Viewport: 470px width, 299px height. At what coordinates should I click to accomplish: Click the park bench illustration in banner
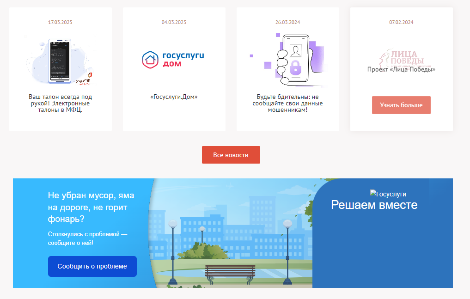230,274
